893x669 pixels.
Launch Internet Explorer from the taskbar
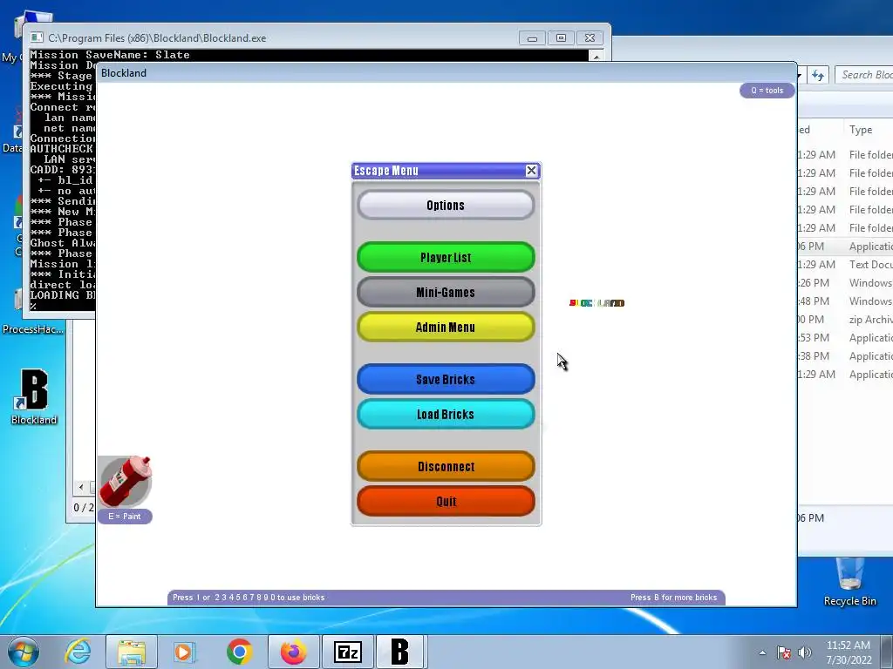click(78, 652)
